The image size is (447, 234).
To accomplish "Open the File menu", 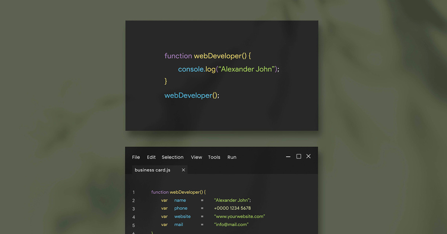I will 136,157.
